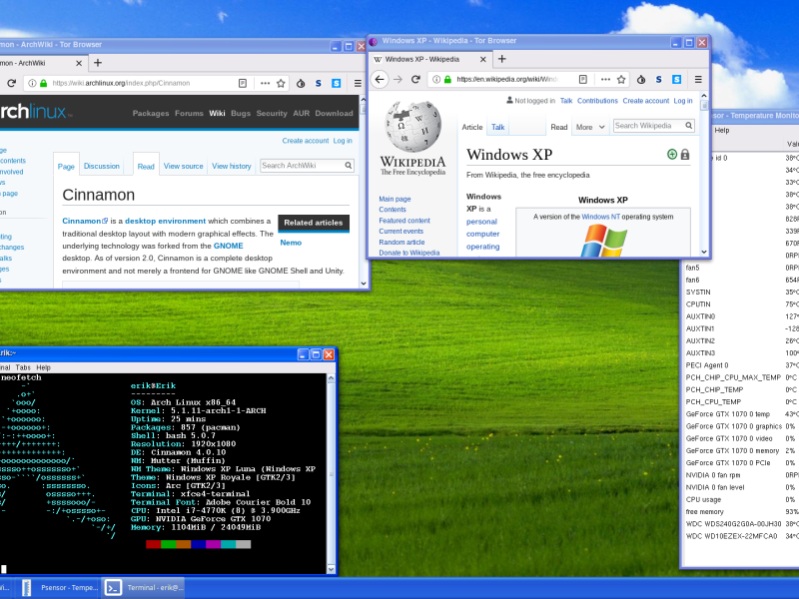This screenshot has width=799, height=599.
Task: Reload the ArchWiki page
Action: pos(11,83)
